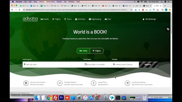
Task: Open the Travelers selector
Action: 125,65
